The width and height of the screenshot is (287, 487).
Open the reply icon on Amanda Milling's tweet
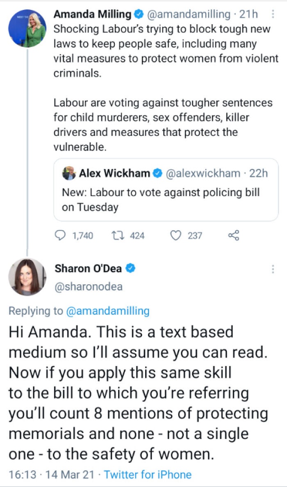point(61,235)
